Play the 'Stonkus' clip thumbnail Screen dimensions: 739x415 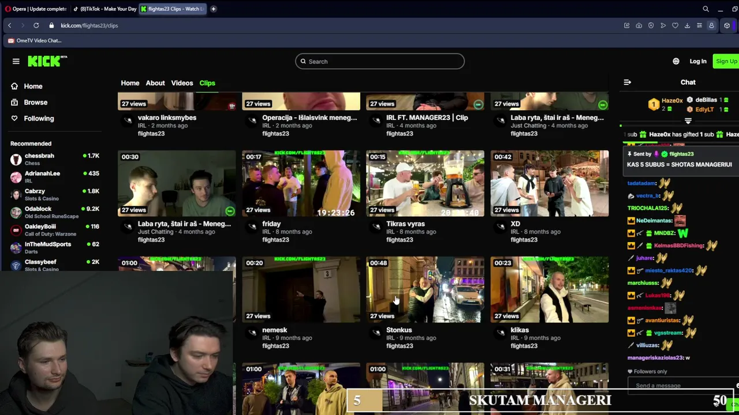(425, 289)
